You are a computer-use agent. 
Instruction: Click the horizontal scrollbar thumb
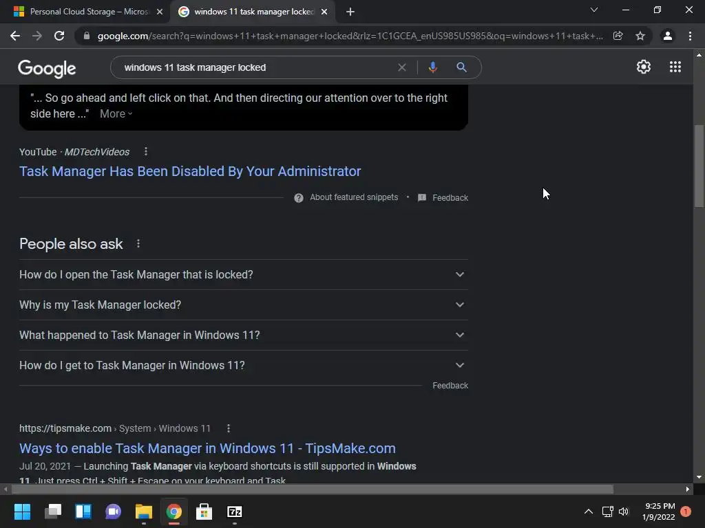pyautogui.click(x=312, y=489)
